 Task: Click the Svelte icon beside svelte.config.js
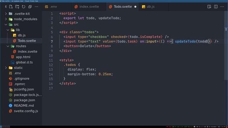(x=10, y=111)
